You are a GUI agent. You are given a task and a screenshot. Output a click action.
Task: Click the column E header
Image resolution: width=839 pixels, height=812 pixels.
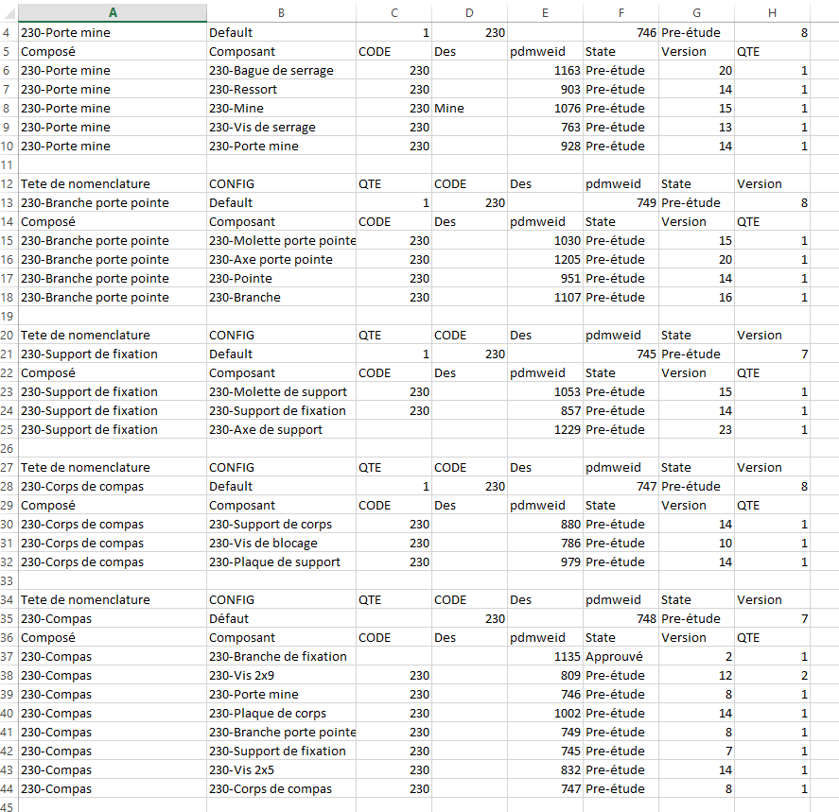point(545,11)
